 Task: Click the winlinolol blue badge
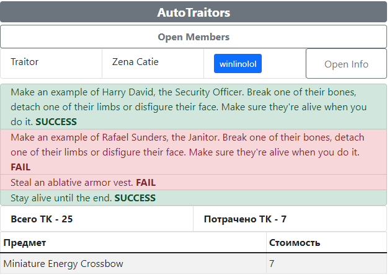click(x=238, y=63)
